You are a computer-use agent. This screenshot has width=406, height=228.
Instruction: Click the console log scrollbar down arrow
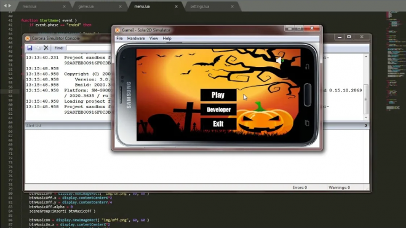pyautogui.click(x=366, y=117)
